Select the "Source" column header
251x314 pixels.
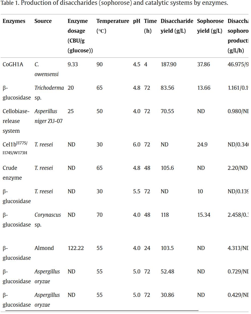click(x=43, y=21)
